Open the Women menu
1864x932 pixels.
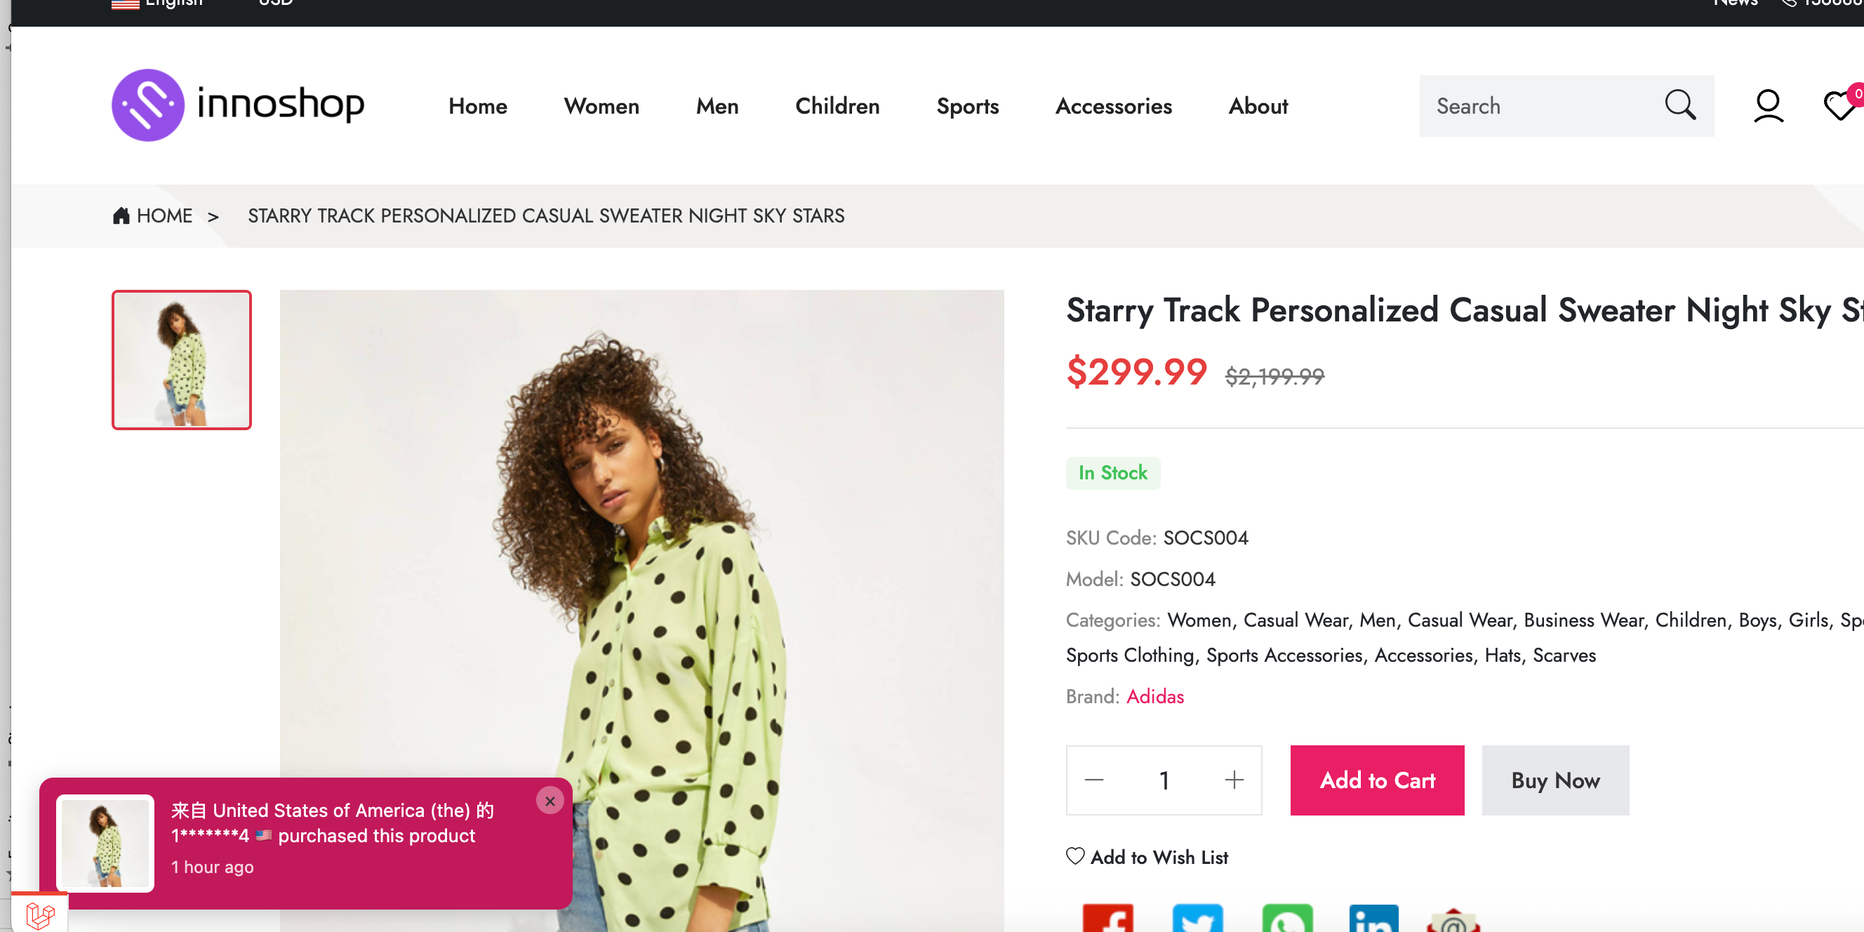tap(601, 107)
